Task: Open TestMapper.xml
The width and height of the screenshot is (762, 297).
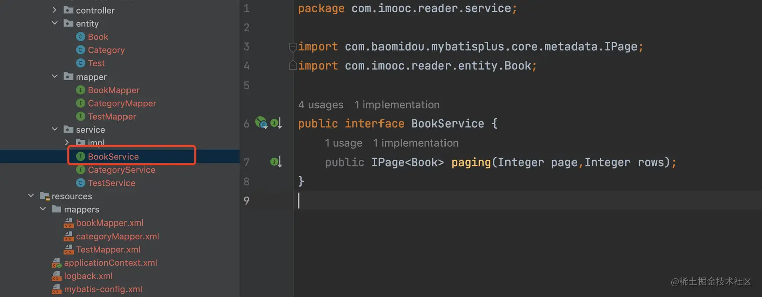Action: (x=108, y=250)
